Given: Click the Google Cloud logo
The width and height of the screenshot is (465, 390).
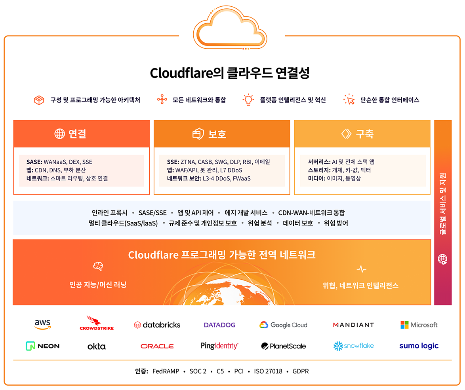Looking at the screenshot, I should 283,325.
